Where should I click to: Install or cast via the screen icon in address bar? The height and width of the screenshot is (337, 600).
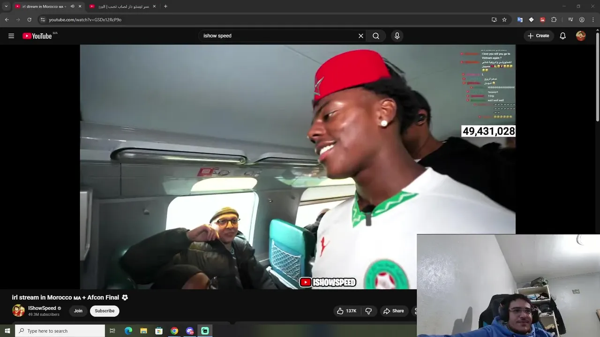494,20
